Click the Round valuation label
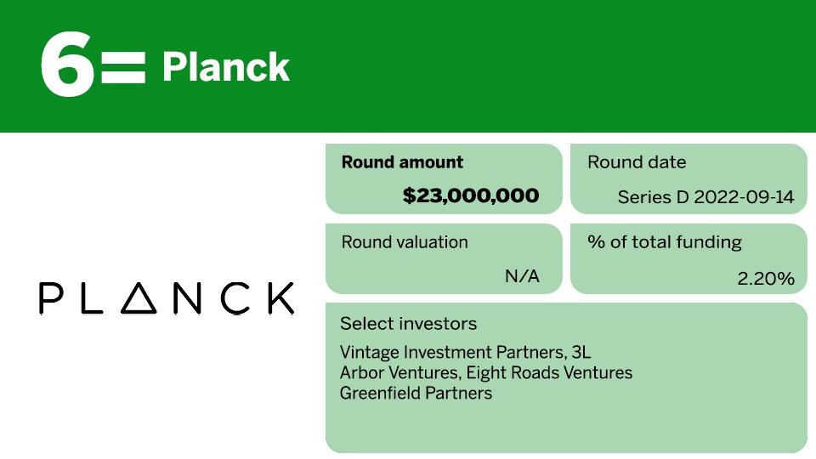 pos(405,242)
